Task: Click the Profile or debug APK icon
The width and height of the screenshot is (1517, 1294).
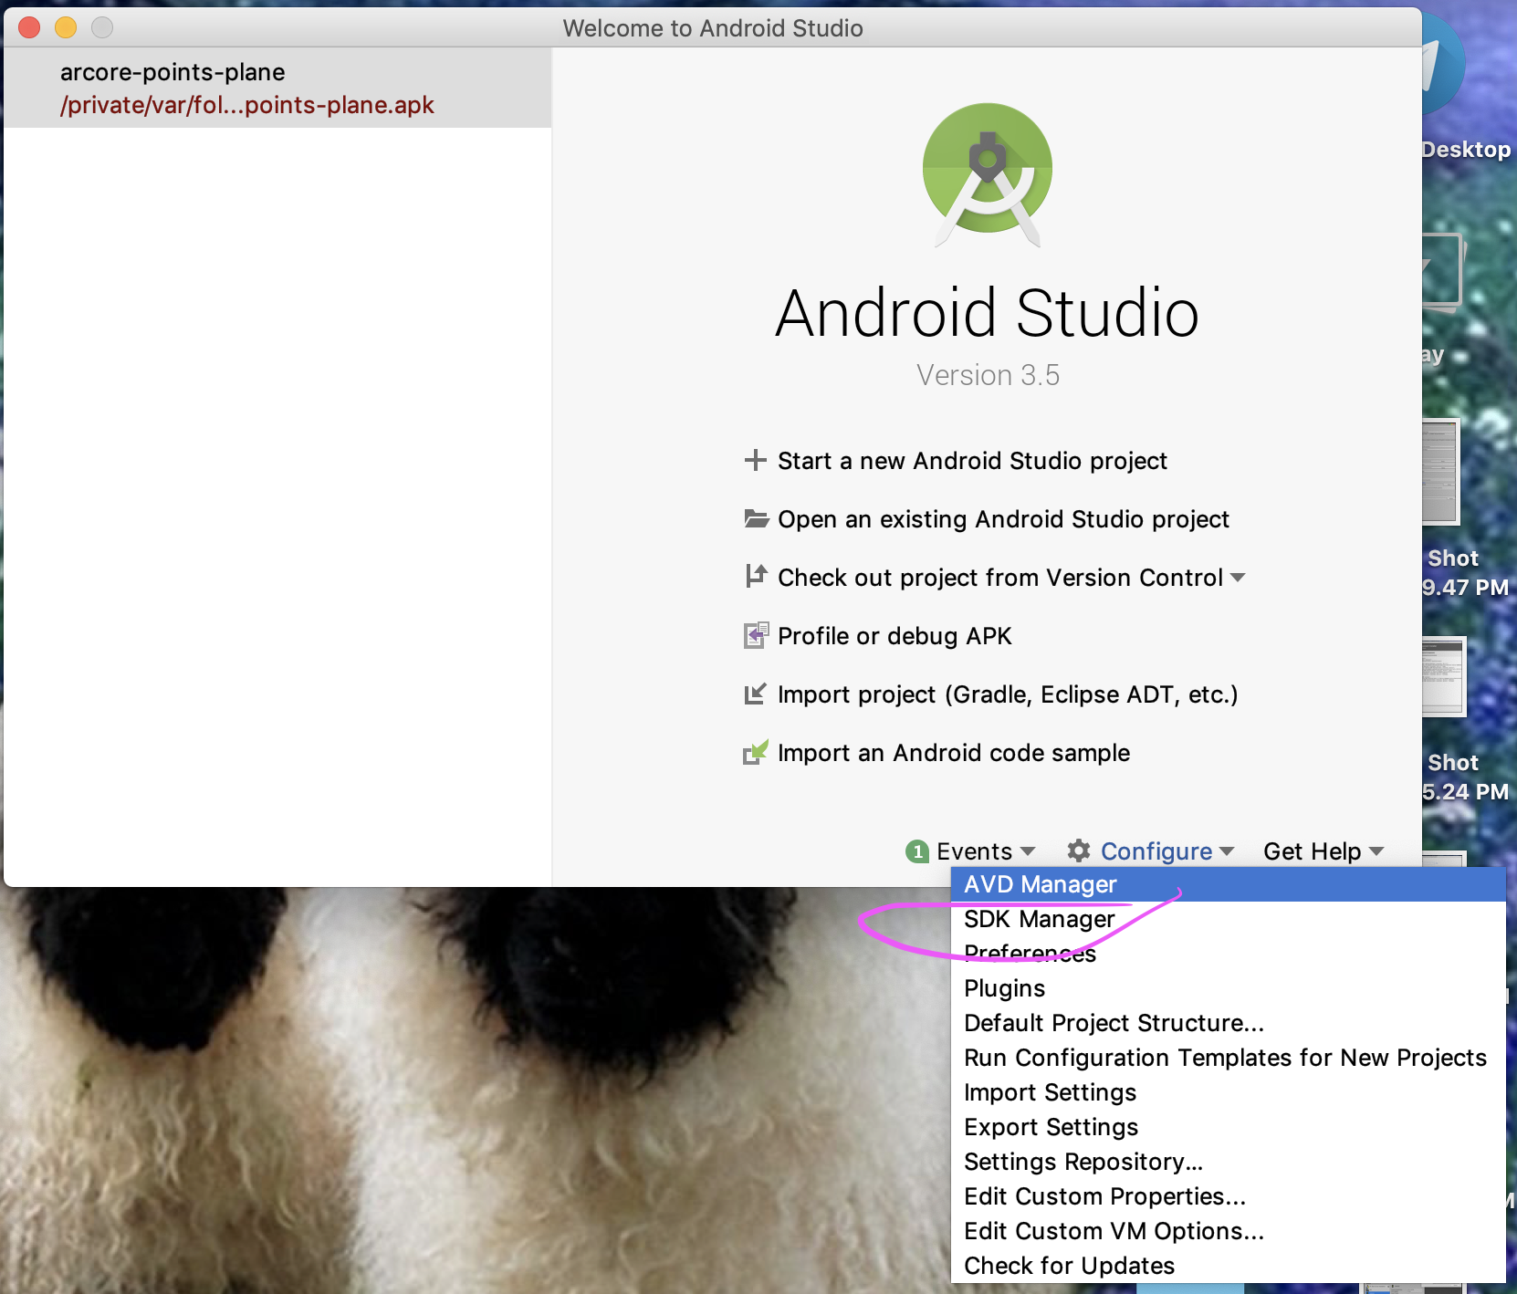Action: pos(756,635)
